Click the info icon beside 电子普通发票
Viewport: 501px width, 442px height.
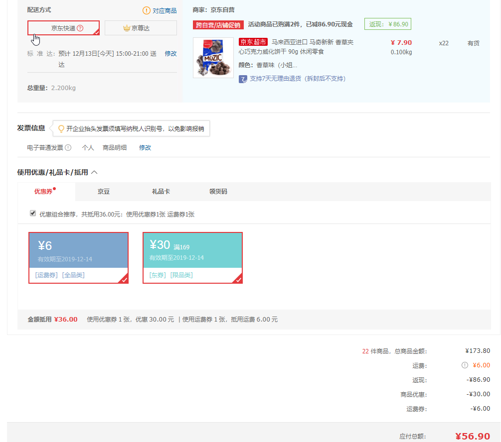[x=68, y=147]
